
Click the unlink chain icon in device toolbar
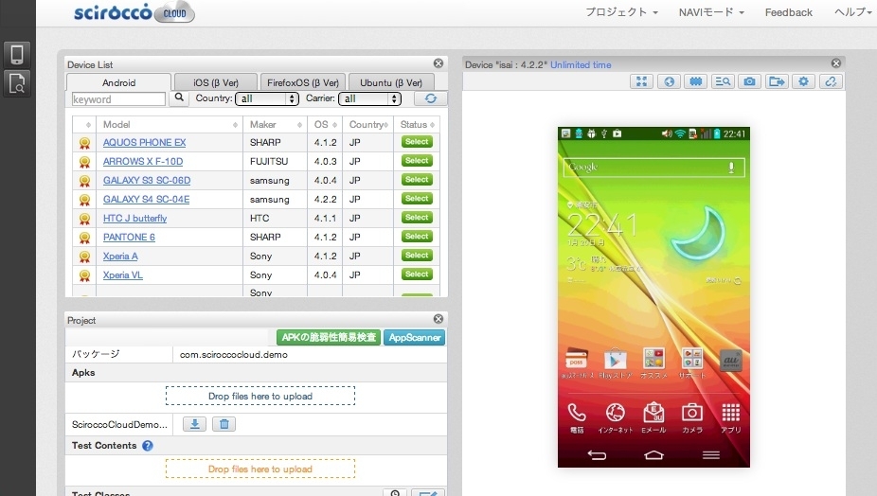(831, 81)
